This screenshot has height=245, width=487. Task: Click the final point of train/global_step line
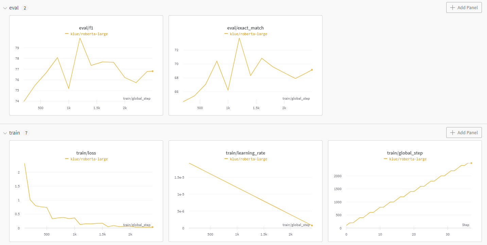pos(471,163)
